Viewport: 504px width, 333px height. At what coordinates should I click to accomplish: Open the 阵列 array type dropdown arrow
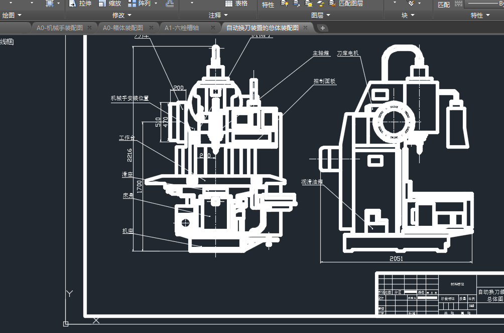[156, 4]
